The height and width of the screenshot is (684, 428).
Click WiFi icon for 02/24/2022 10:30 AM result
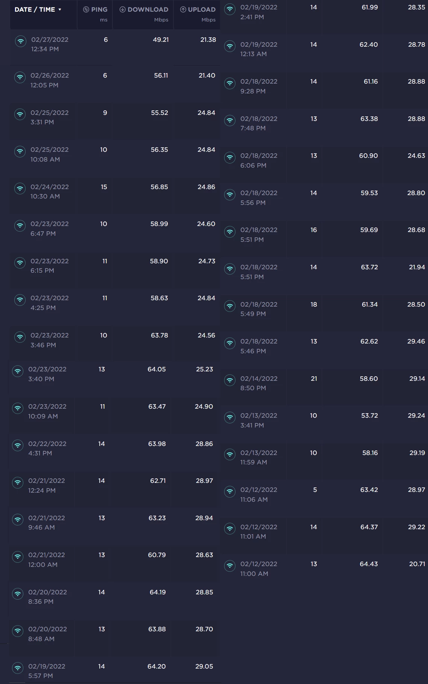click(20, 189)
